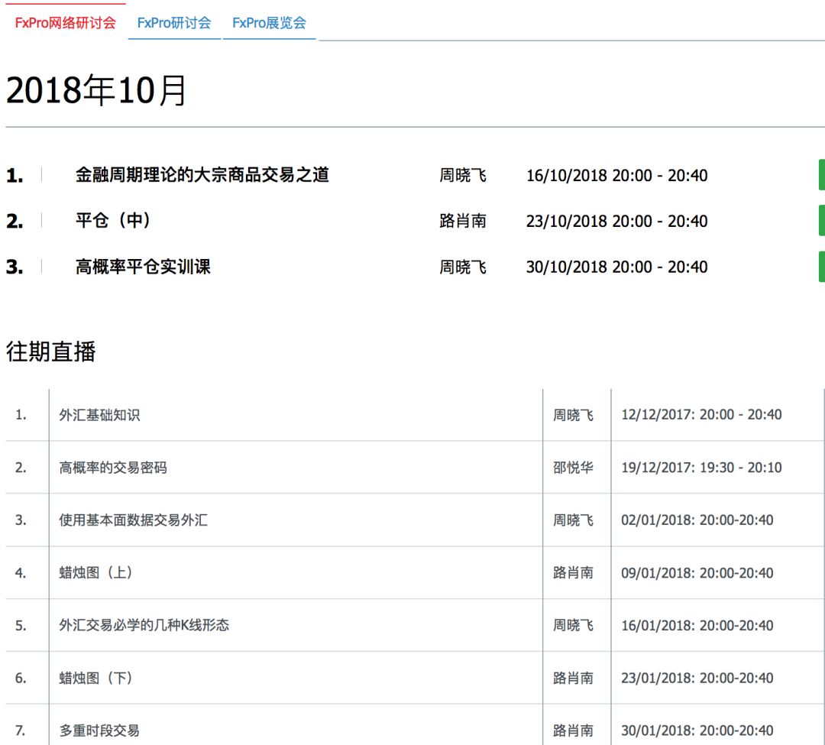Click date cell 30/01/2018: 20:00-20:40
Screen dimensions: 825x745
(697, 730)
